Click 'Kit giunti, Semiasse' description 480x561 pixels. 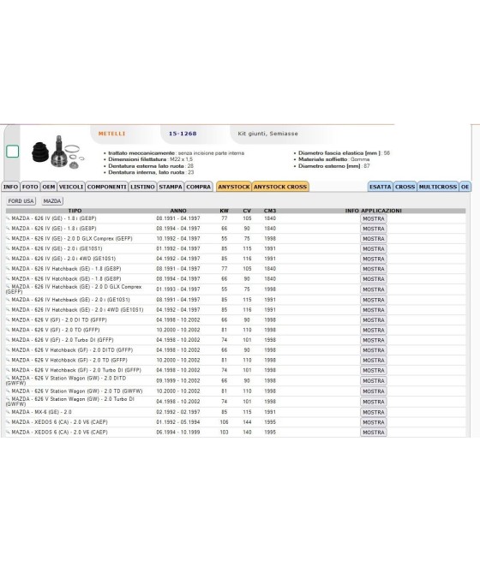click(x=267, y=134)
